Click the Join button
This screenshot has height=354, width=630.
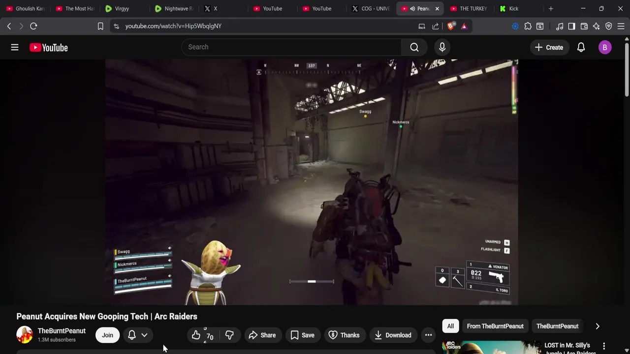(107, 335)
